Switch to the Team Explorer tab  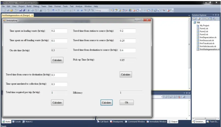(x=212, y=122)
